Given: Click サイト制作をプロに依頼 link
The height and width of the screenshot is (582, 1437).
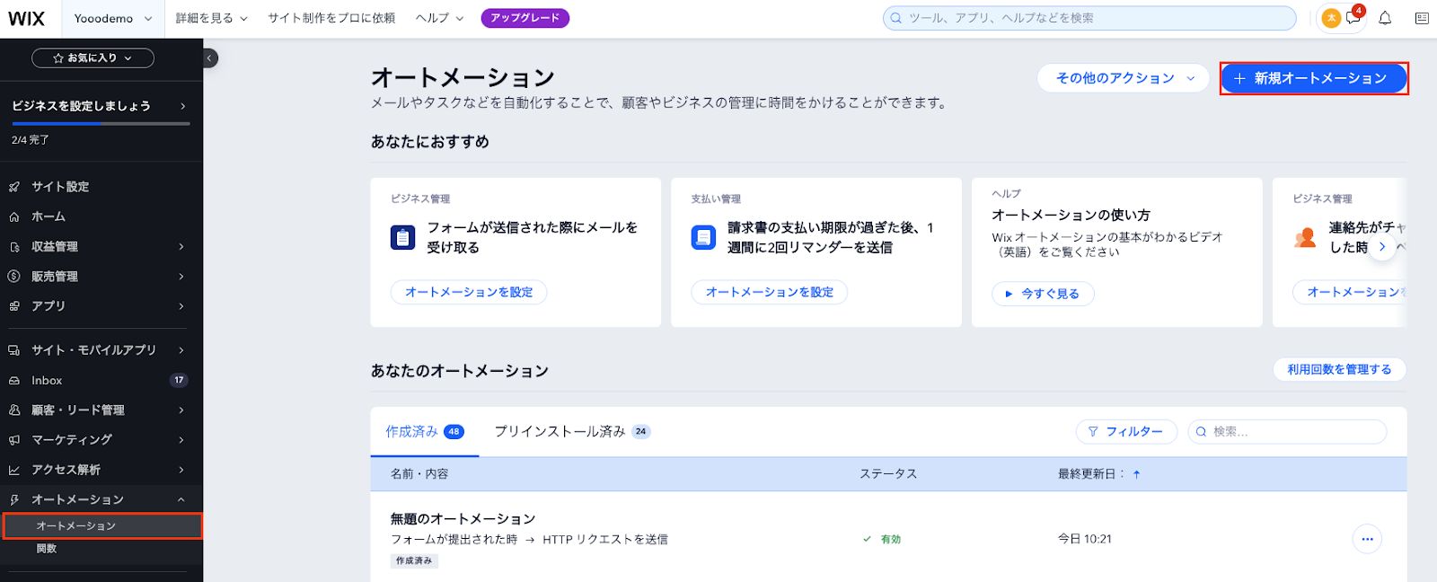Looking at the screenshot, I should coord(331,18).
